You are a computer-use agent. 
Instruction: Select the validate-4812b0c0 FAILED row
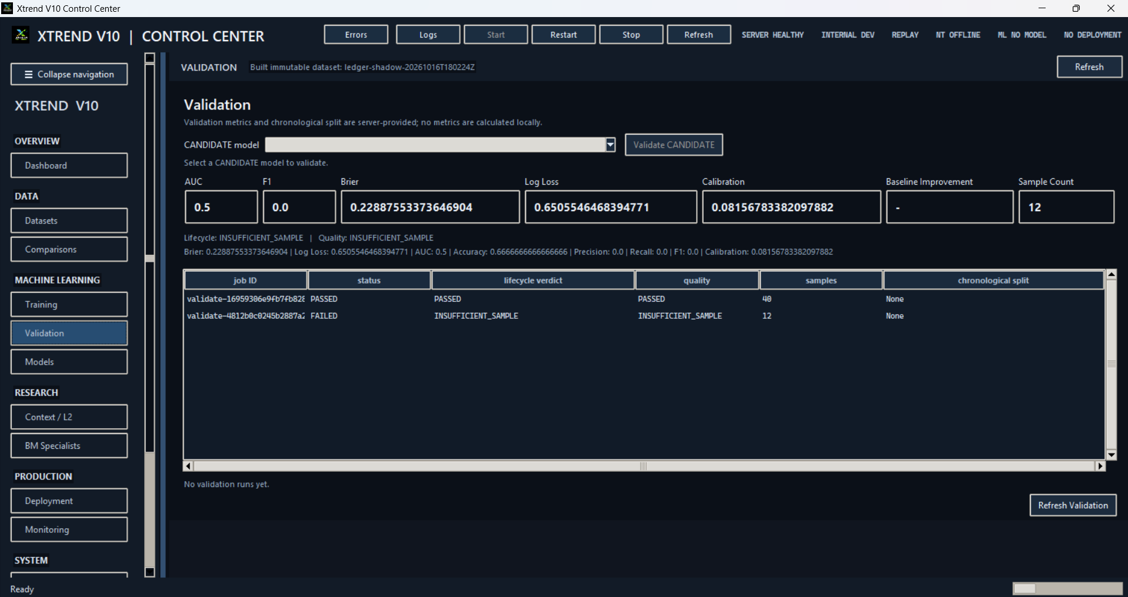coord(644,316)
